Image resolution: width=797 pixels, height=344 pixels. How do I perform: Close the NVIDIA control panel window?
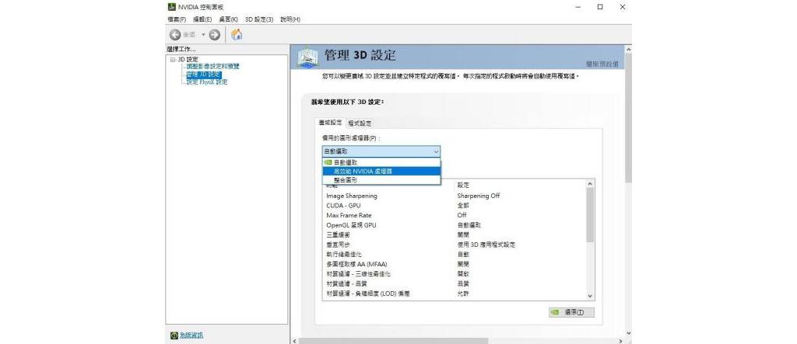(622, 7)
